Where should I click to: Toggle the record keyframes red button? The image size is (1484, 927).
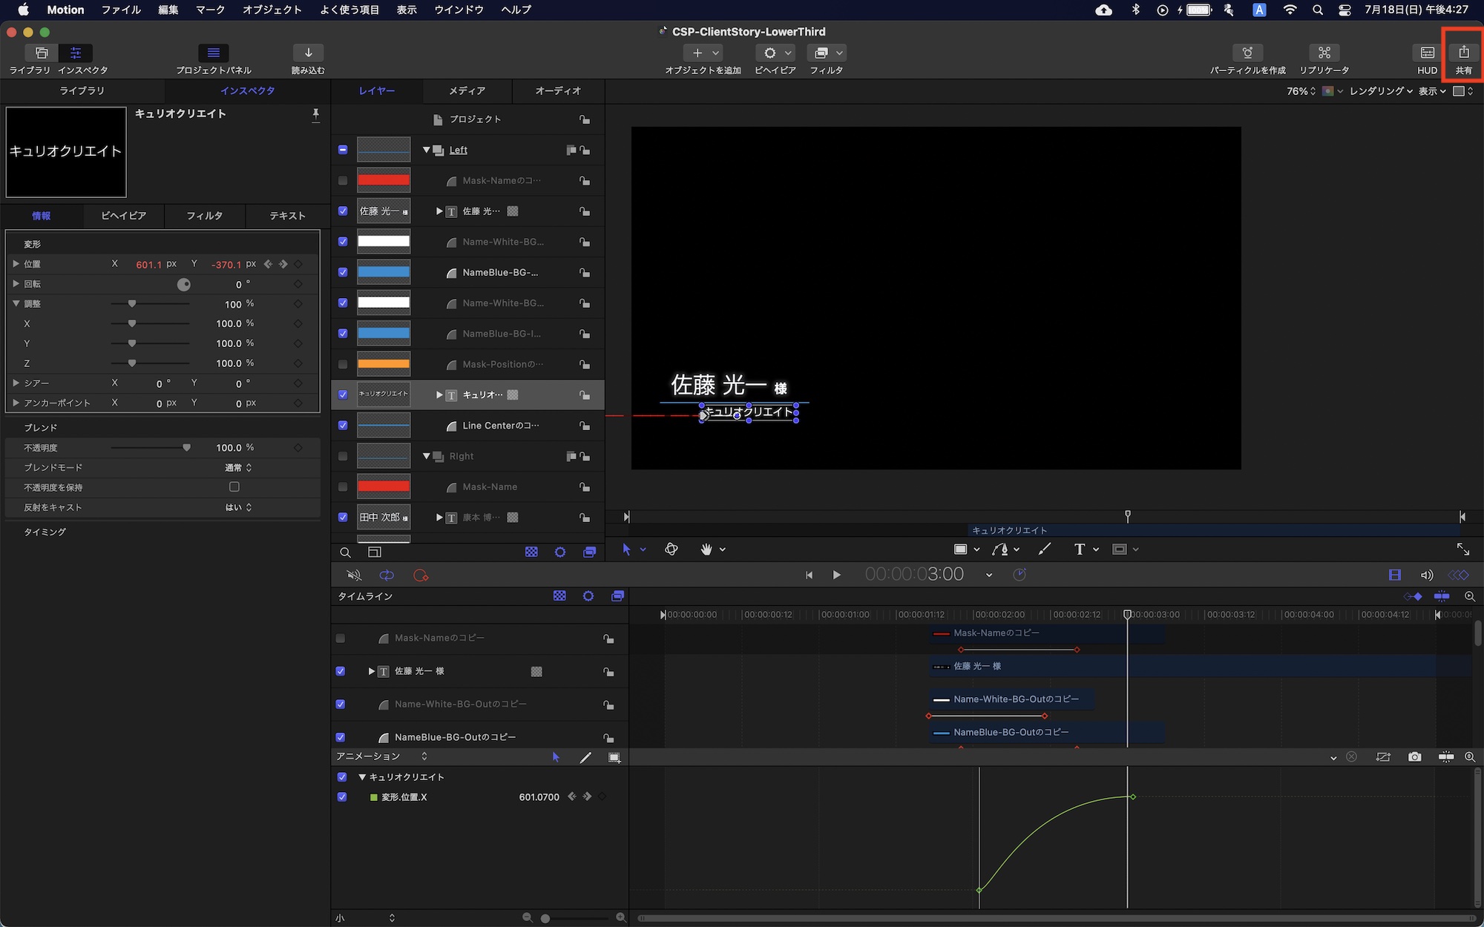[x=421, y=575]
